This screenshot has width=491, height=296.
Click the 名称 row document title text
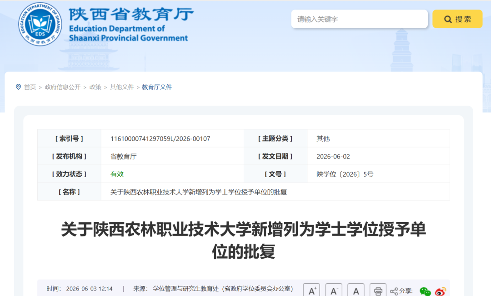click(199, 192)
